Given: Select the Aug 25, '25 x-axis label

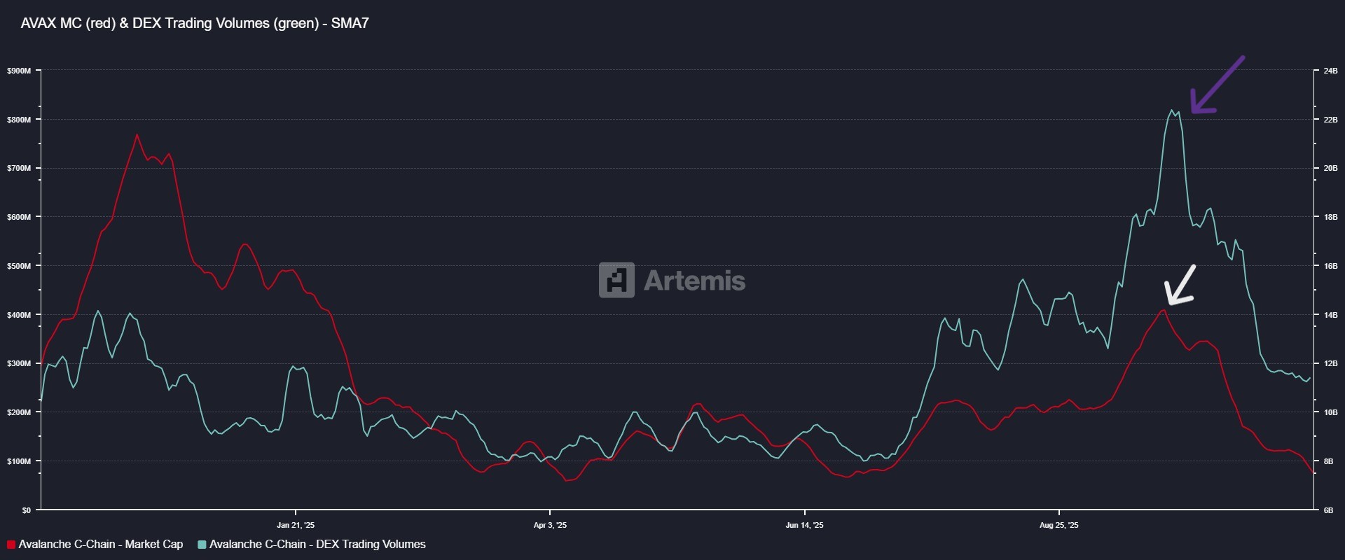Looking at the screenshot, I should 1058,525.
